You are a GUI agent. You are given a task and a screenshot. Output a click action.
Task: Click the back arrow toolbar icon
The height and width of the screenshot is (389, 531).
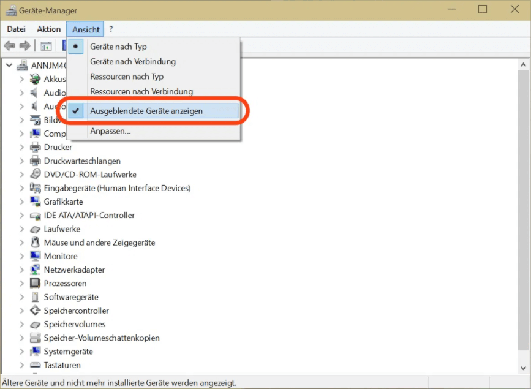click(x=10, y=46)
